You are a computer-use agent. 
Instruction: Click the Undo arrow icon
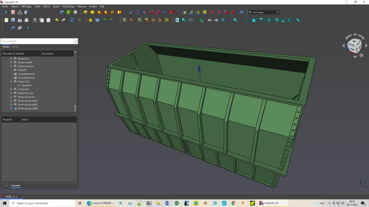[57, 20]
